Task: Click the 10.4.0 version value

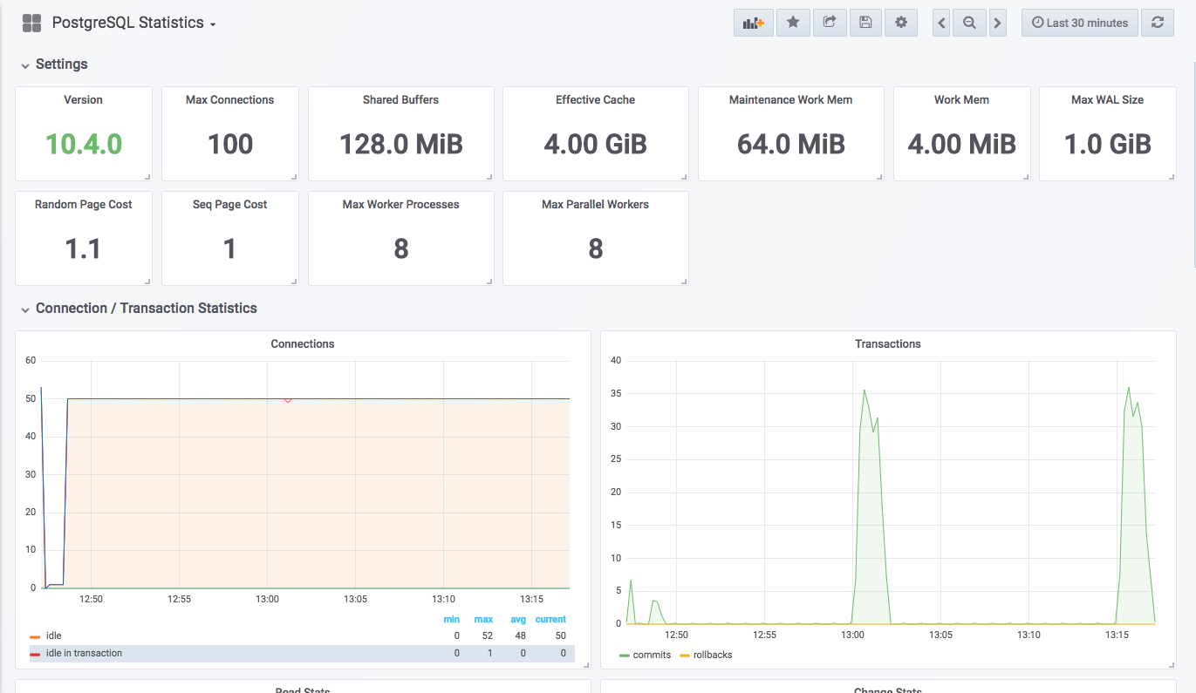Action: pyautogui.click(x=84, y=144)
